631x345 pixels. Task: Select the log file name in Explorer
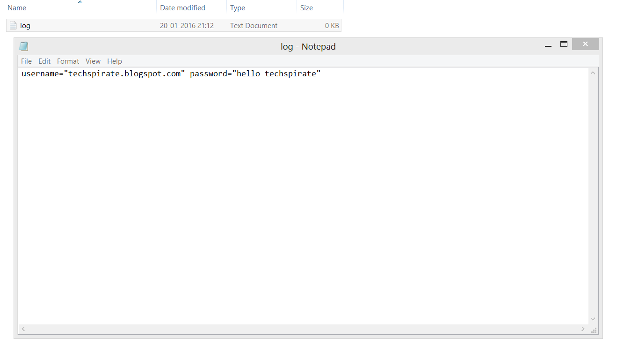(25, 26)
